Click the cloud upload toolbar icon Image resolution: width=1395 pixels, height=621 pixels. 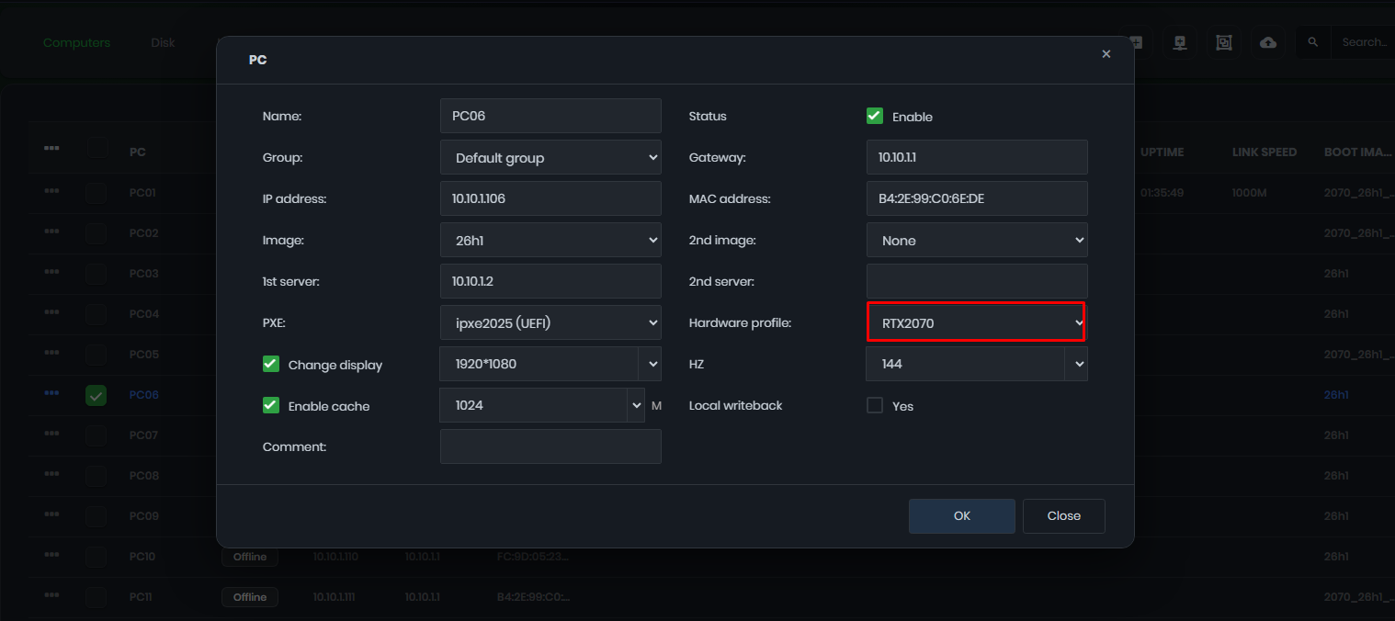click(1268, 42)
